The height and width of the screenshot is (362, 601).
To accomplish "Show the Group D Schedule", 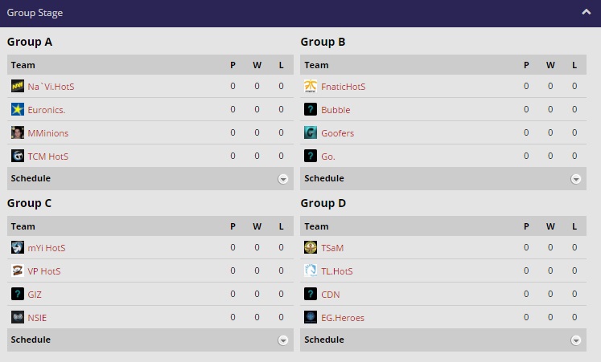I will coord(576,340).
